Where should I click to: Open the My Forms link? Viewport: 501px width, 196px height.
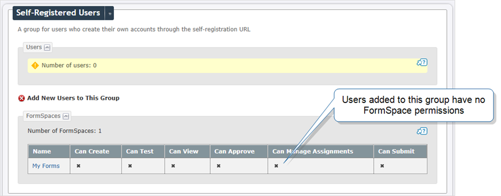(45, 166)
